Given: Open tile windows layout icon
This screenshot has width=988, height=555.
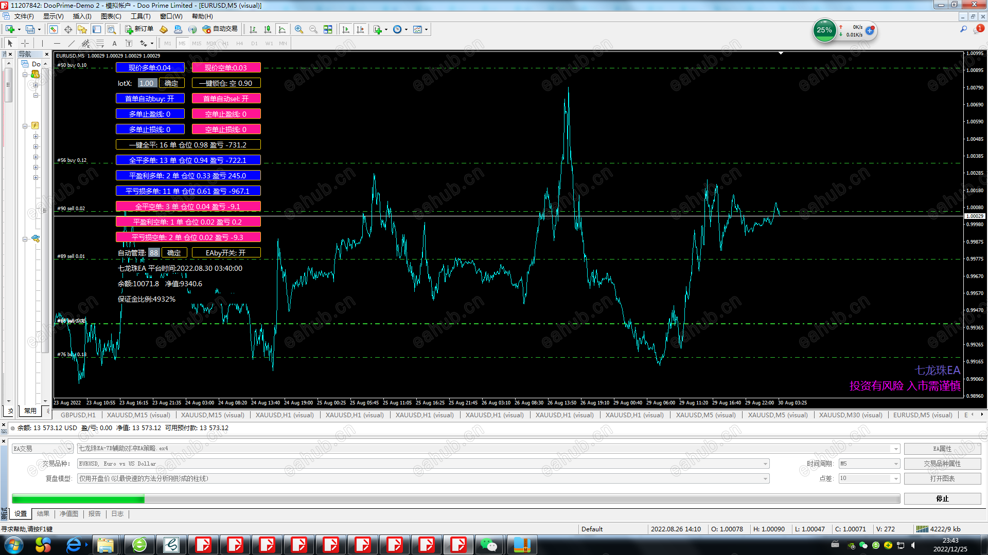Looking at the screenshot, I should coord(328,29).
